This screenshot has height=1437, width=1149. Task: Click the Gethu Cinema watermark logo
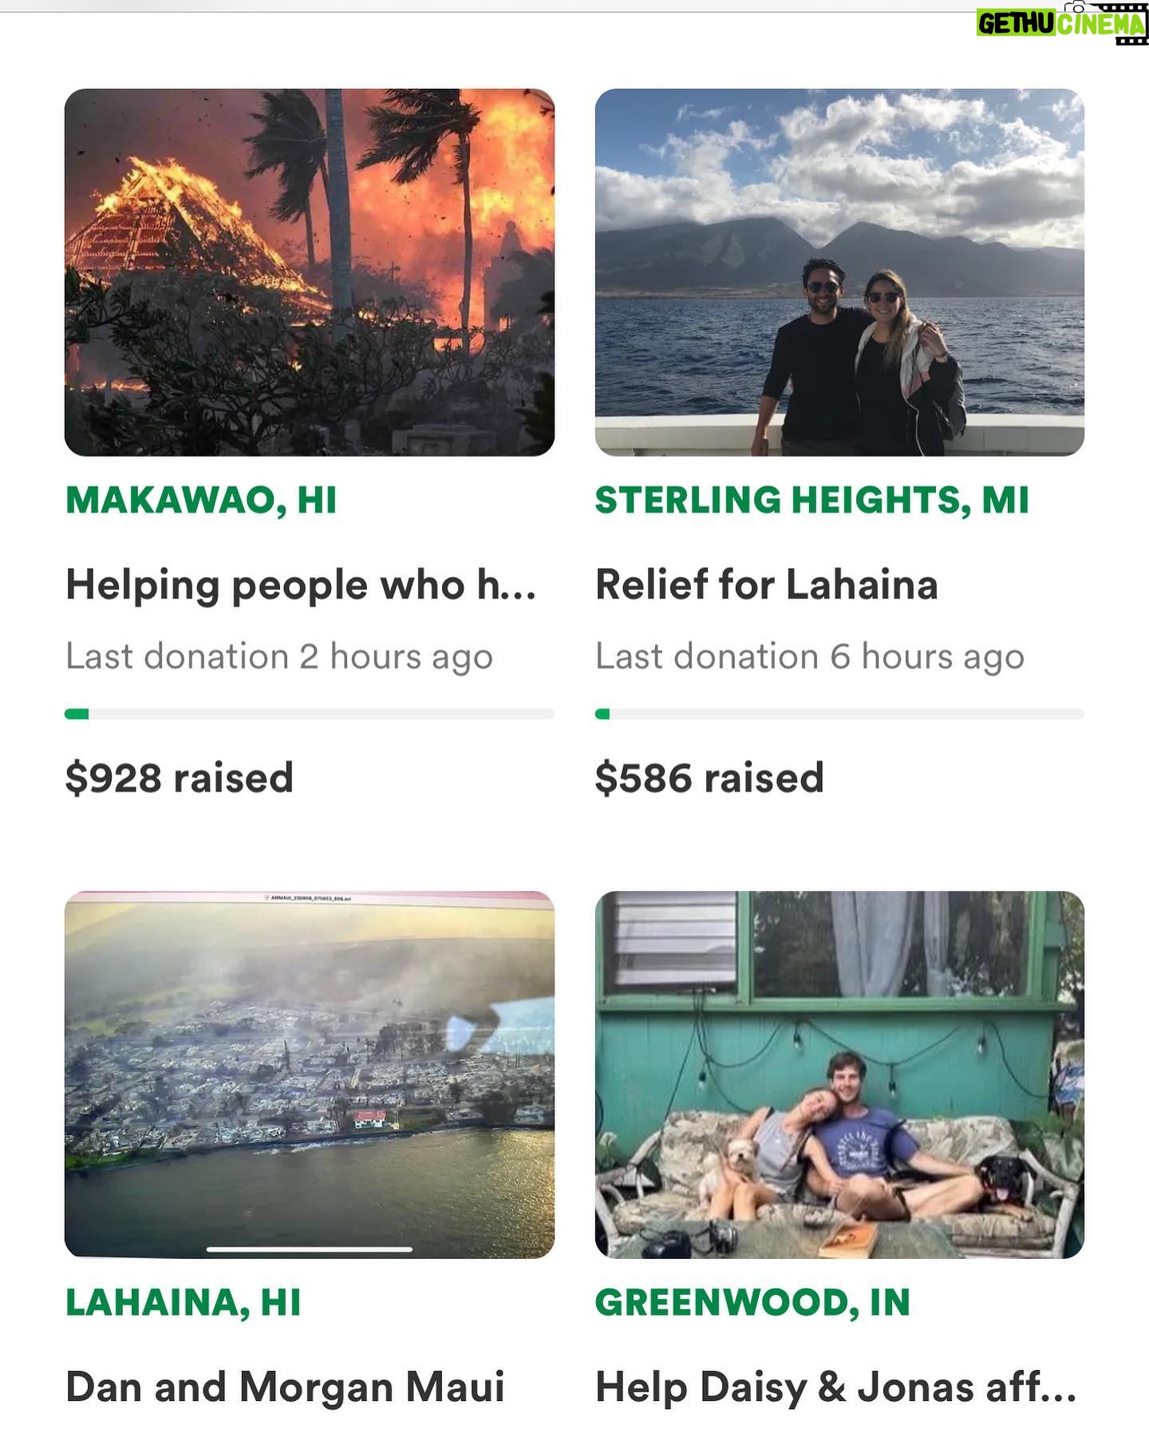1061,23
